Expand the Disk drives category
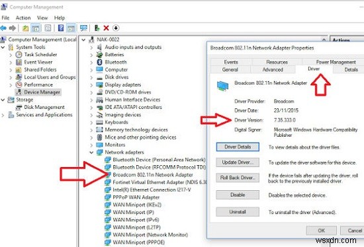 (91, 77)
